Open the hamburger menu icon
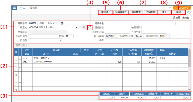The width and height of the screenshot is (193, 102). pos(14,8)
